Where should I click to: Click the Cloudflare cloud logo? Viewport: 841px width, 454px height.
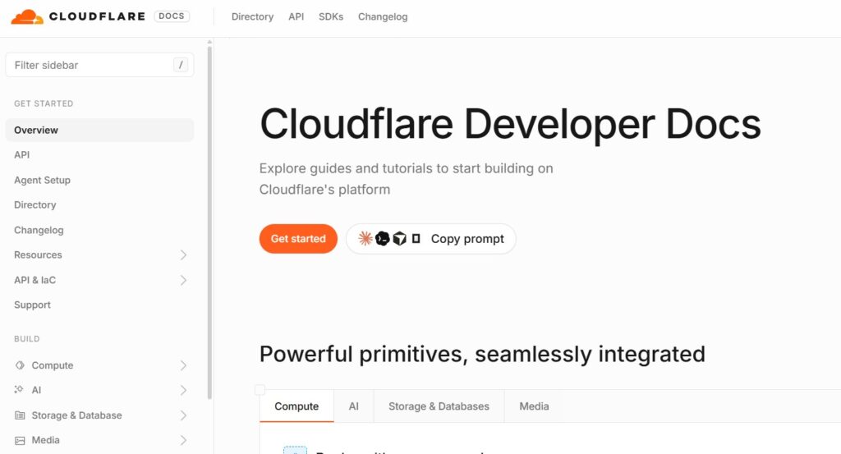click(x=27, y=16)
